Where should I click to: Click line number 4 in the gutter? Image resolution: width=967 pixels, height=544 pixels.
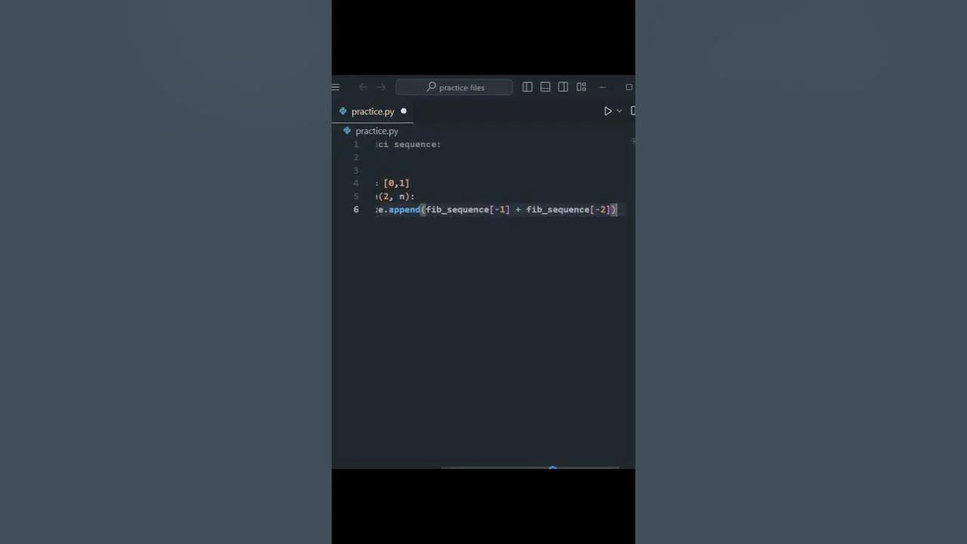tap(356, 183)
